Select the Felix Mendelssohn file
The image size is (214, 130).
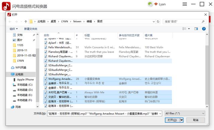[x=108, y=47]
